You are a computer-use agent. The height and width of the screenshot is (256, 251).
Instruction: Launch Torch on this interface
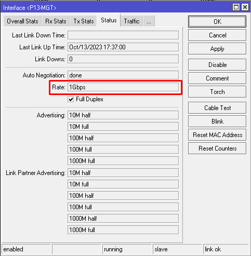[x=217, y=92]
